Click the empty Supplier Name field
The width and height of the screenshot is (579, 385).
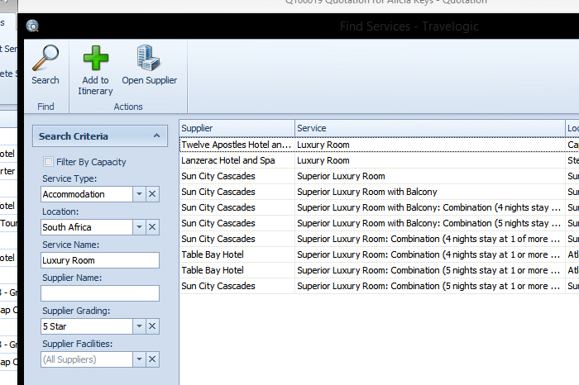[x=100, y=293]
